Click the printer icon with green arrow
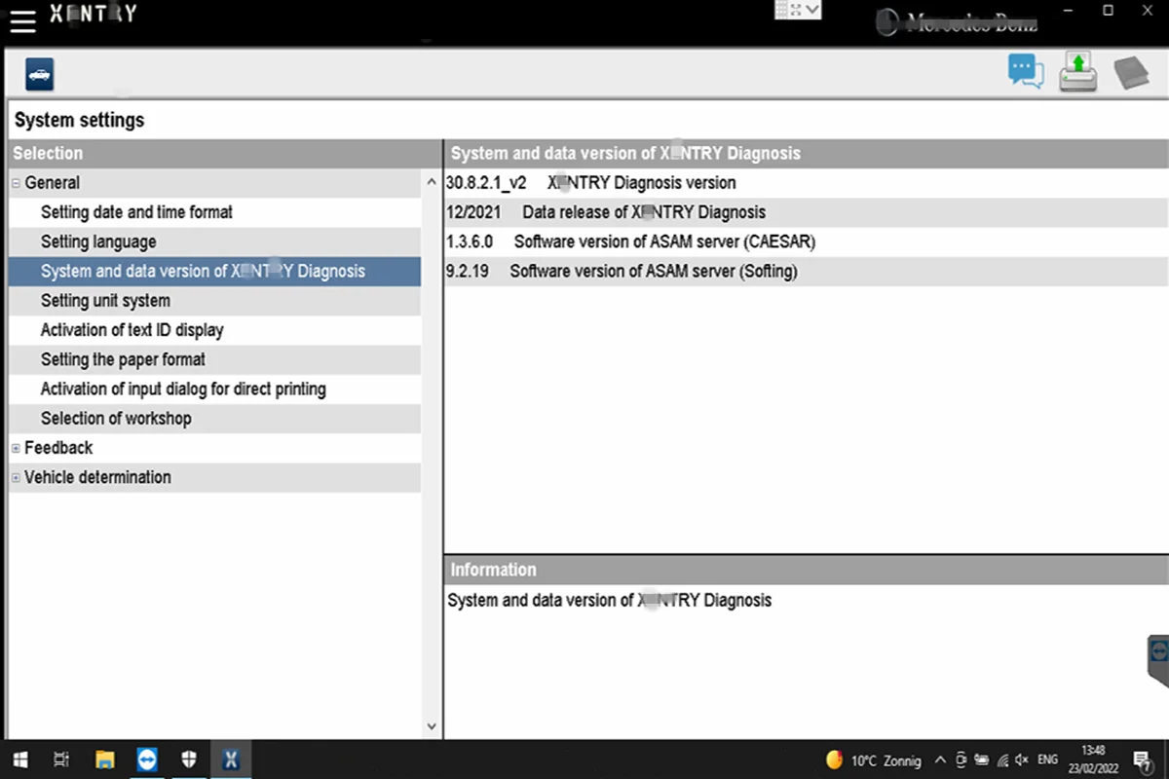The image size is (1169, 779). pos(1078,72)
